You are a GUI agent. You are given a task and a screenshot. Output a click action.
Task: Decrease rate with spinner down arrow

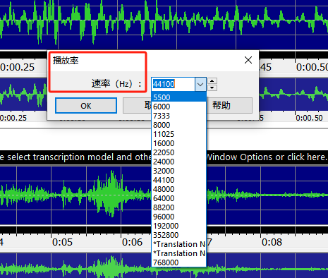[x=212, y=87]
